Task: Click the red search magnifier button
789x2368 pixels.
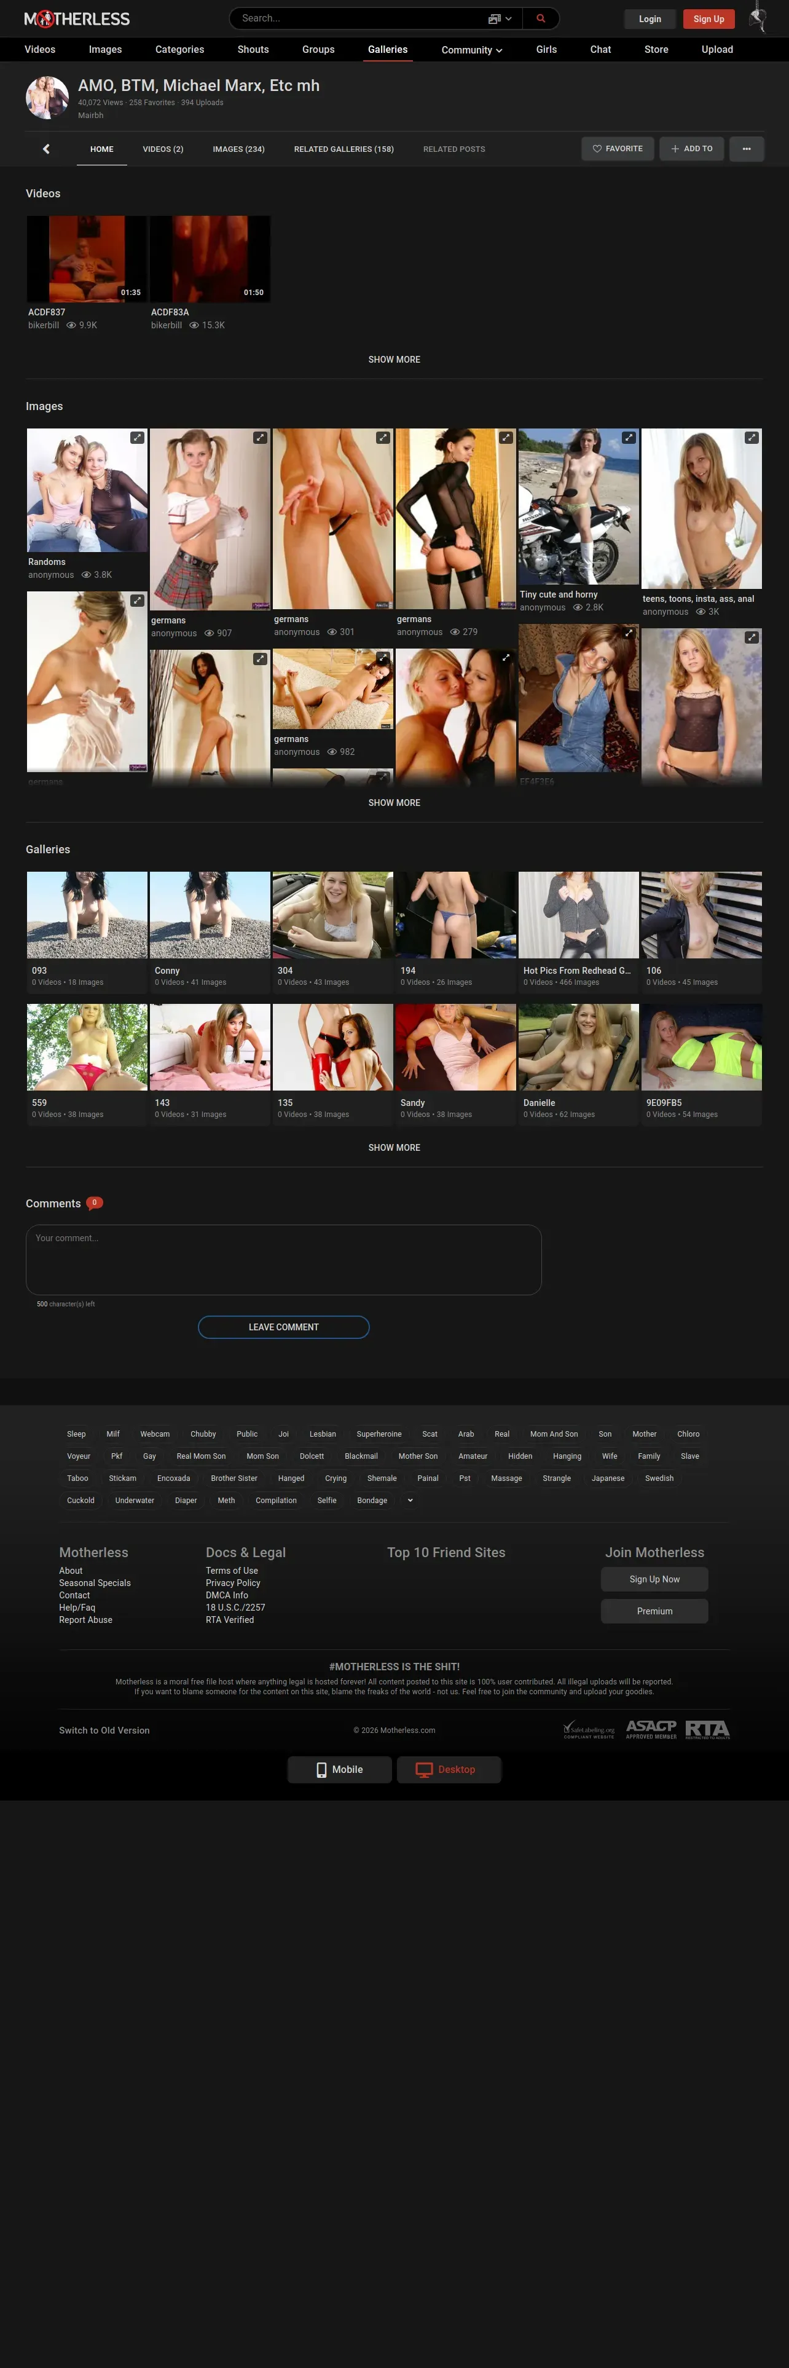Action: (540, 18)
